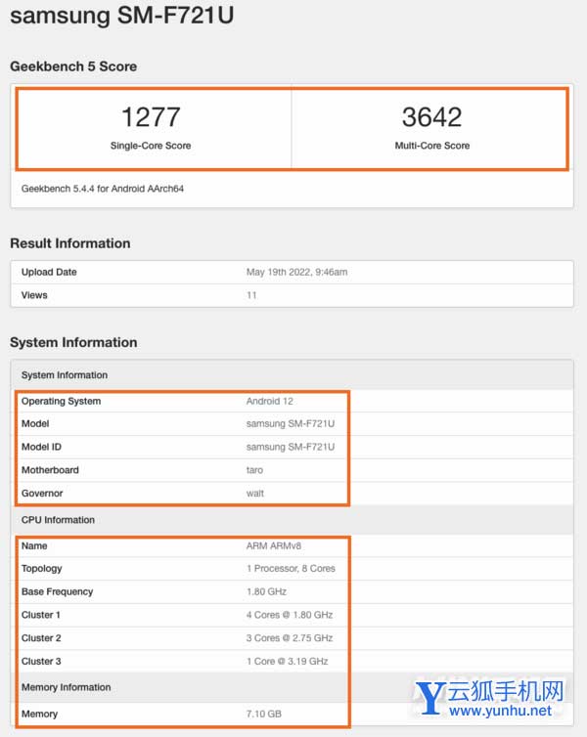Click the System Information table header row
Viewport: 587px width, 737px height.
point(293,375)
